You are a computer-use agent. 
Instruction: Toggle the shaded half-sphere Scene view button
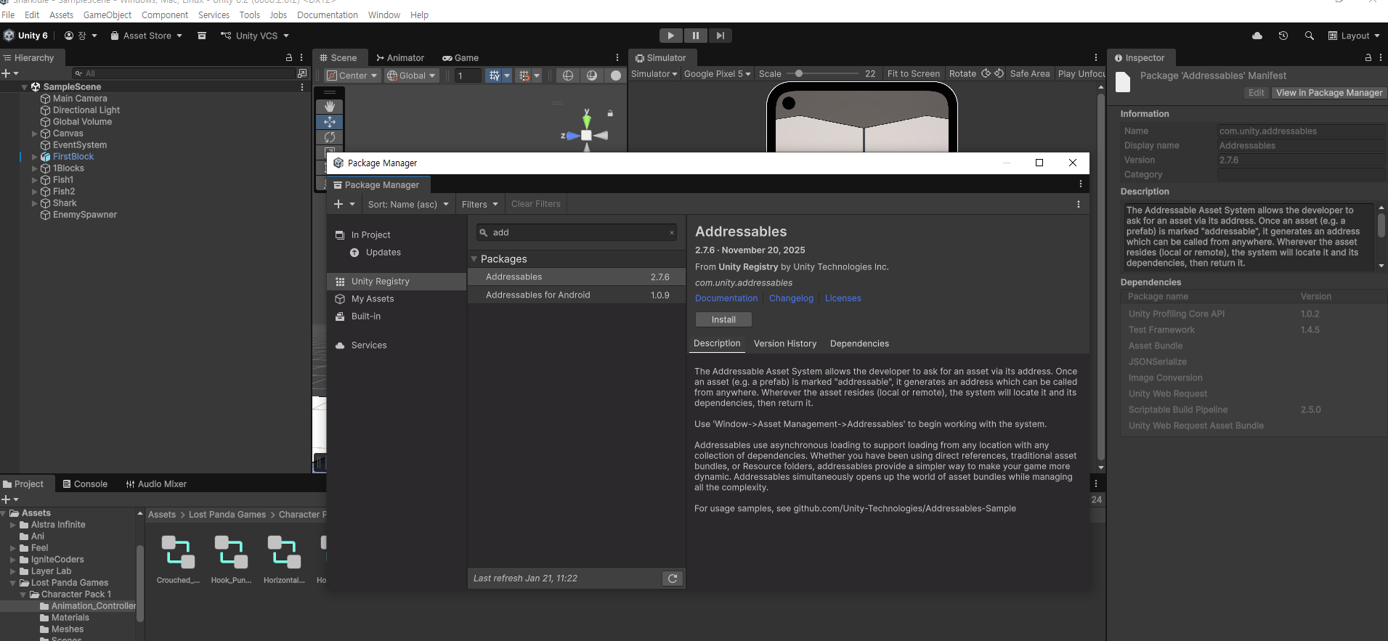pyautogui.click(x=592, y=75)
